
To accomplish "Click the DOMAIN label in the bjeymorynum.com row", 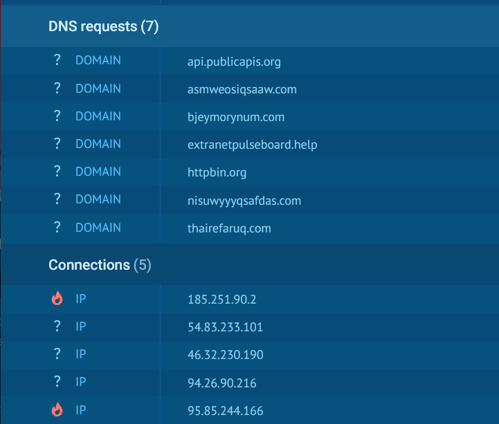I will point(98,116).
